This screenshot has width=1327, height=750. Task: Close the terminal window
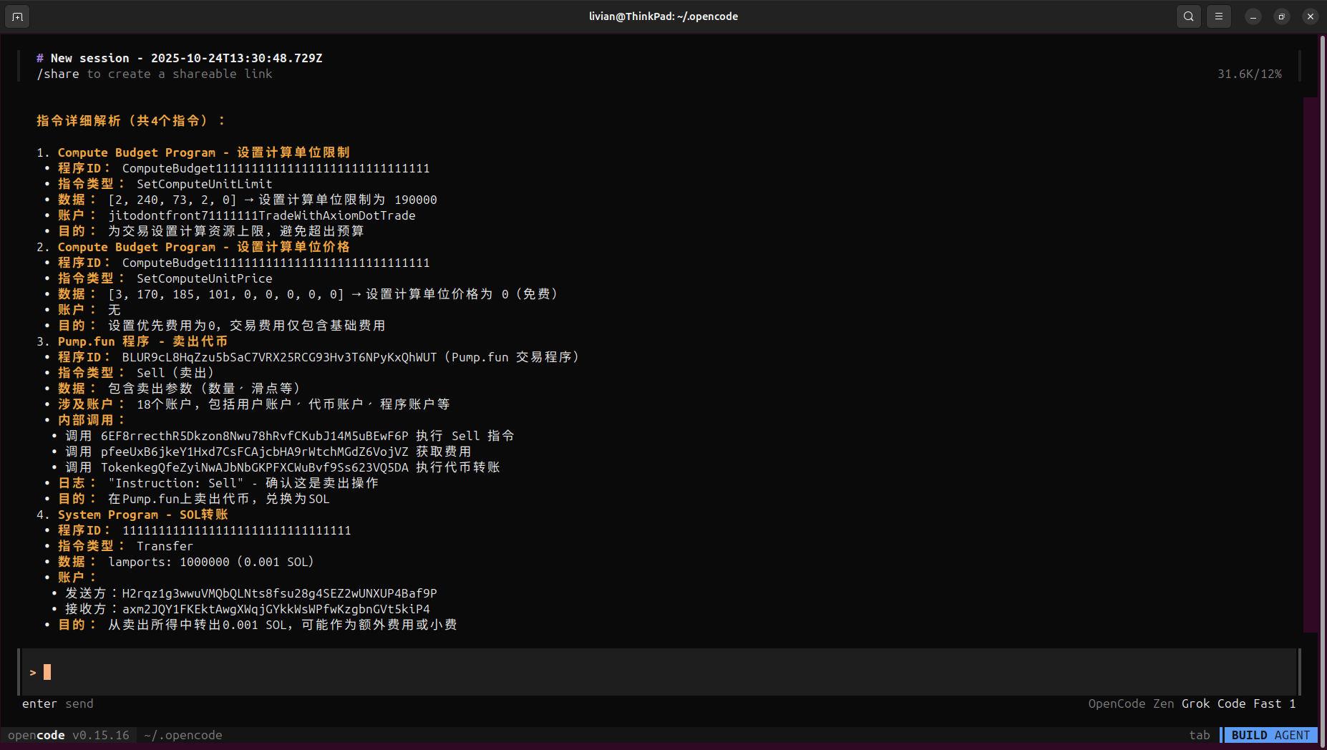click(1310, 16)
